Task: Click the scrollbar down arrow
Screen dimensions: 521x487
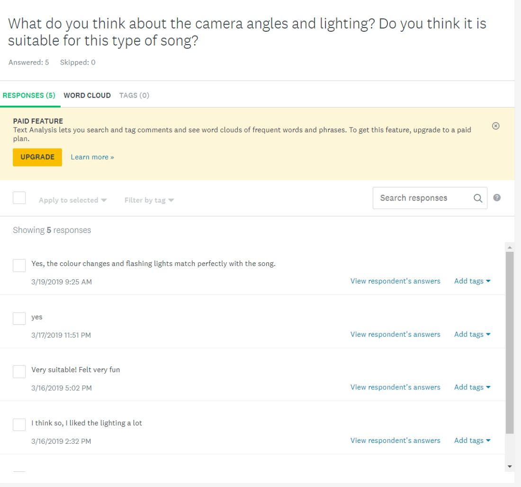Action: 510,467
